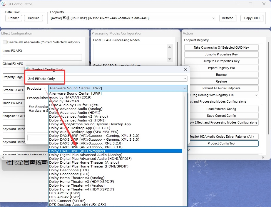Click the Action panel vertical scrollbar

coord(268,88)
